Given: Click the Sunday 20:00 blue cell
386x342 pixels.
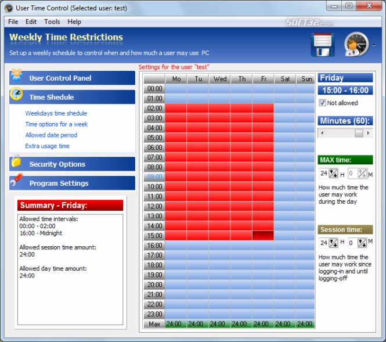Looking at the screenshot, I should [x=305, y=285].
